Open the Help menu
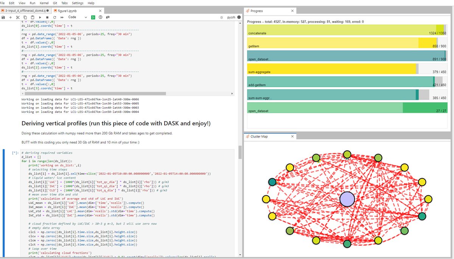 (x=91, y=3)
